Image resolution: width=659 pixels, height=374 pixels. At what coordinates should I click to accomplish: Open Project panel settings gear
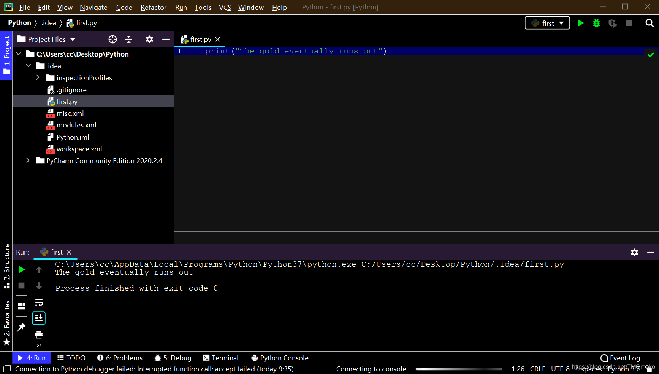149,39
